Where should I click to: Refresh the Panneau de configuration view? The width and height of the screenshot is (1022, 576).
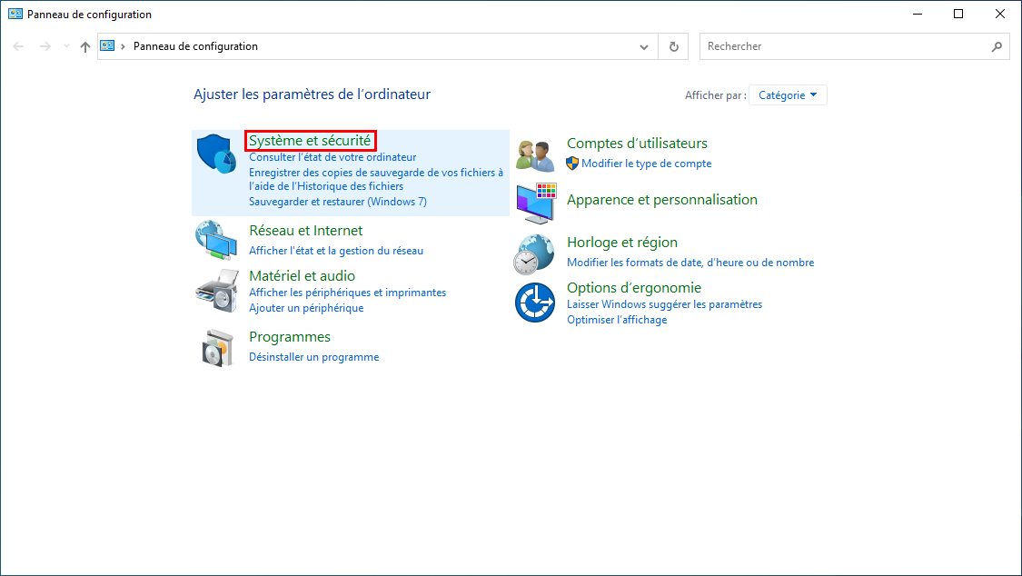click(x=673, y=46)
